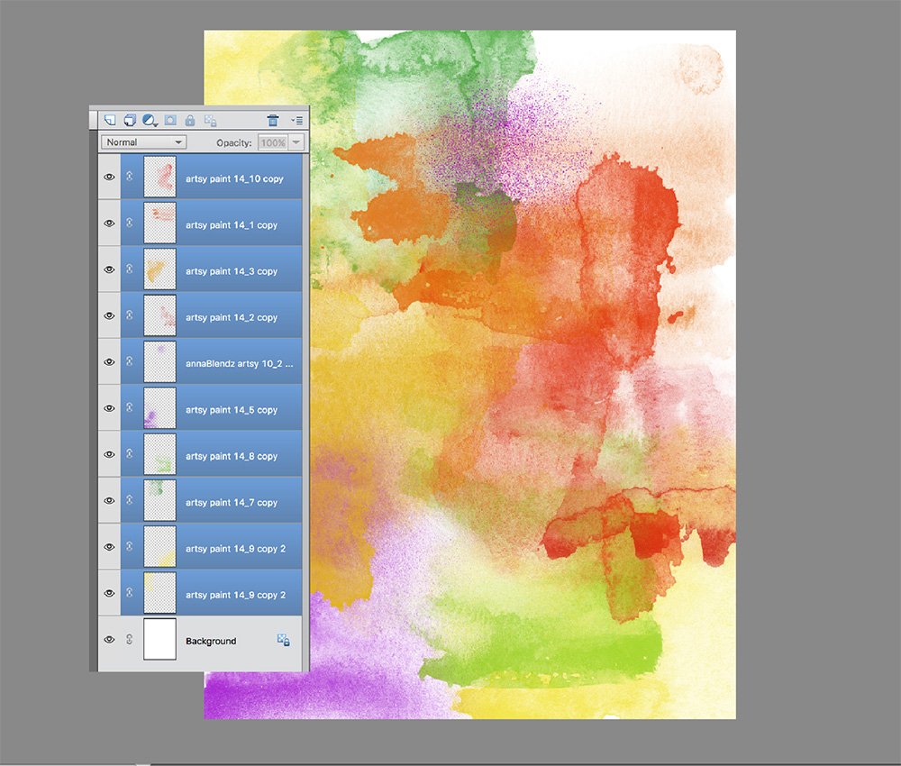Click link icon on artsy paint 14_8 copy
Viewport: 901px width, 766px height.
130,454
